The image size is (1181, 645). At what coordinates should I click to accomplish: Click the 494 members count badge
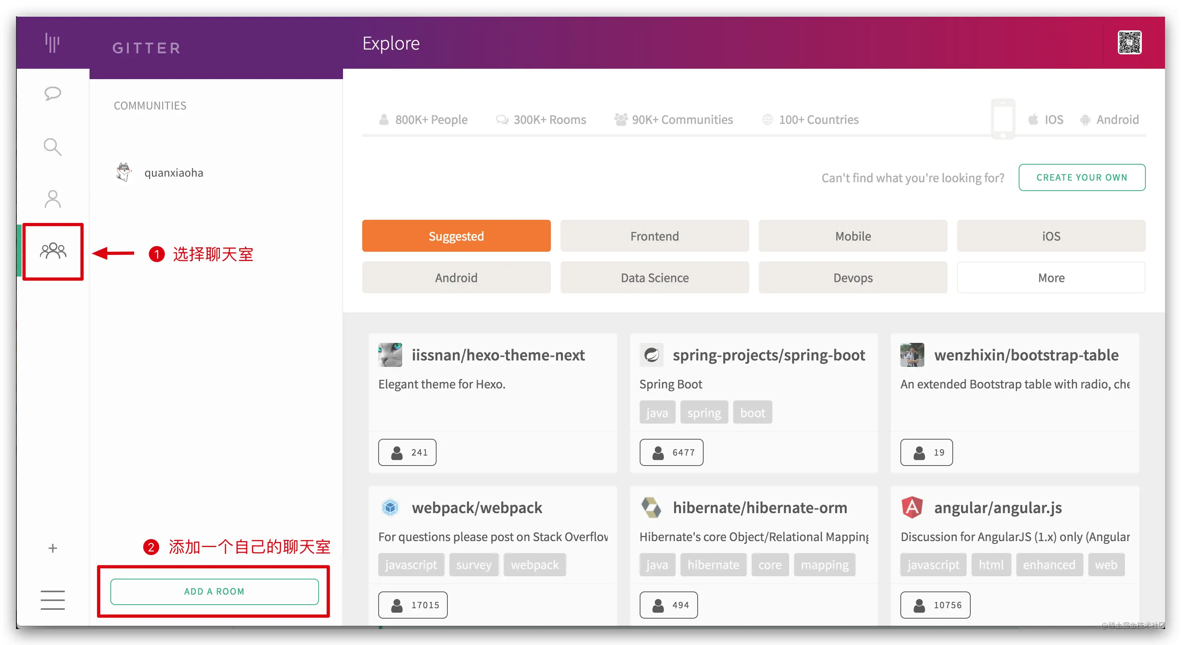point(668,605)
